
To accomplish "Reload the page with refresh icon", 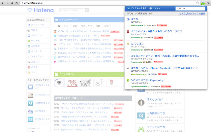I will coord(12,3).
